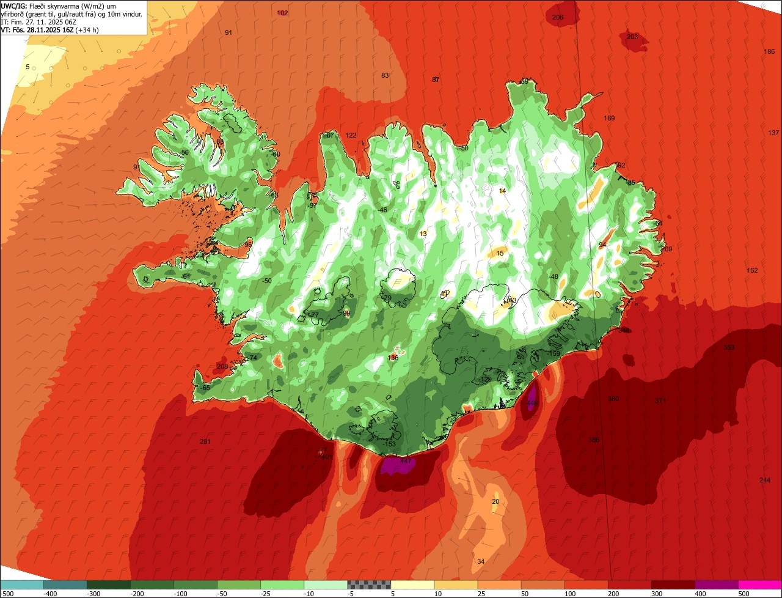Click the magenta legend swatch after 500
This screenshot has width=782, height=598.
coord(760,585)
